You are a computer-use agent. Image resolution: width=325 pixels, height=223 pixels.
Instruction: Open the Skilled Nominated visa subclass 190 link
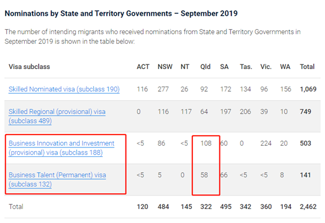point(64,89)
